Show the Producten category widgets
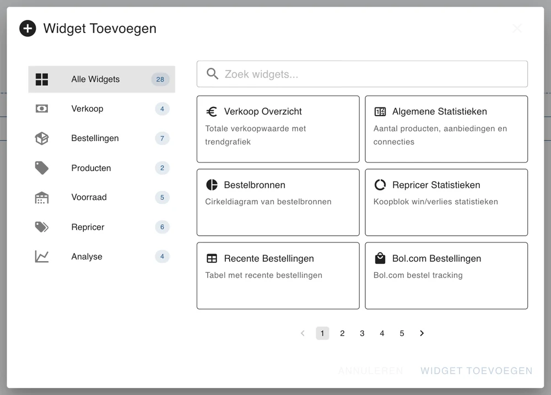The height and width of the screenshot is (395, 551). coord(101,168)
